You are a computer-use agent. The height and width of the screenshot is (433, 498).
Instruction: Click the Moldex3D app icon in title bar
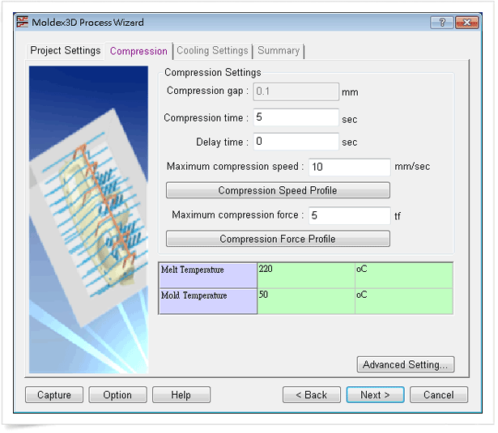22,22
